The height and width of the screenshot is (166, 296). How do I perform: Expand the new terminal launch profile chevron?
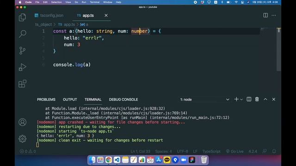coord(241,100)
